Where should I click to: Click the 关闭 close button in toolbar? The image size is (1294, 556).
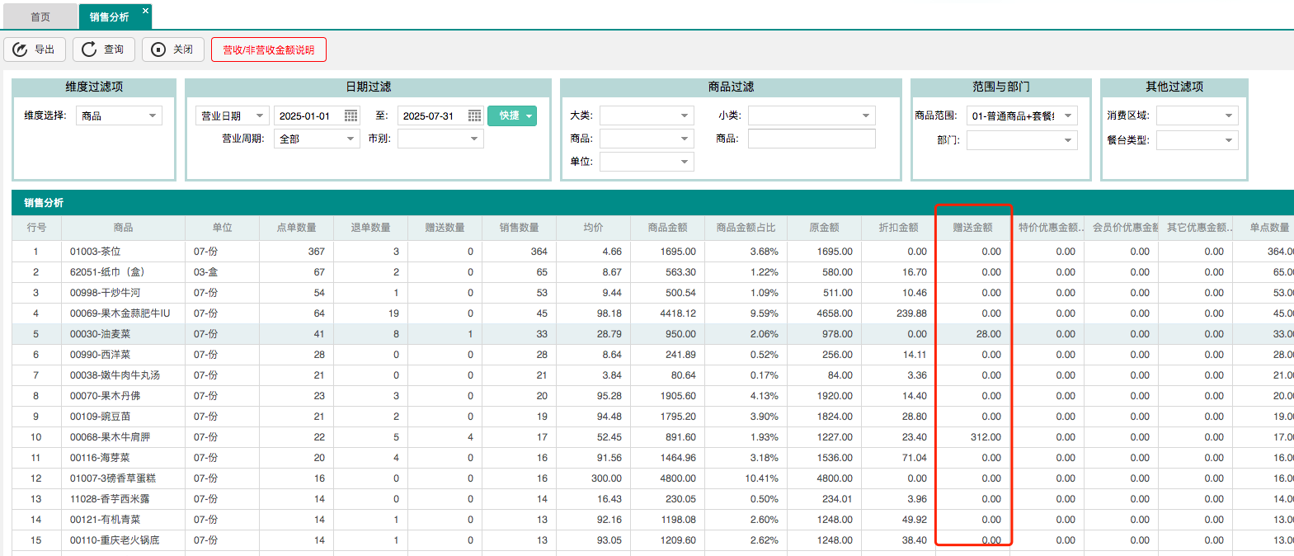coord(173,49)
